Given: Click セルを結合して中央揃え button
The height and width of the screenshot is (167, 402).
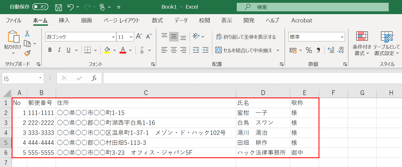Looking at the screenshot, I should pos(244,50).
